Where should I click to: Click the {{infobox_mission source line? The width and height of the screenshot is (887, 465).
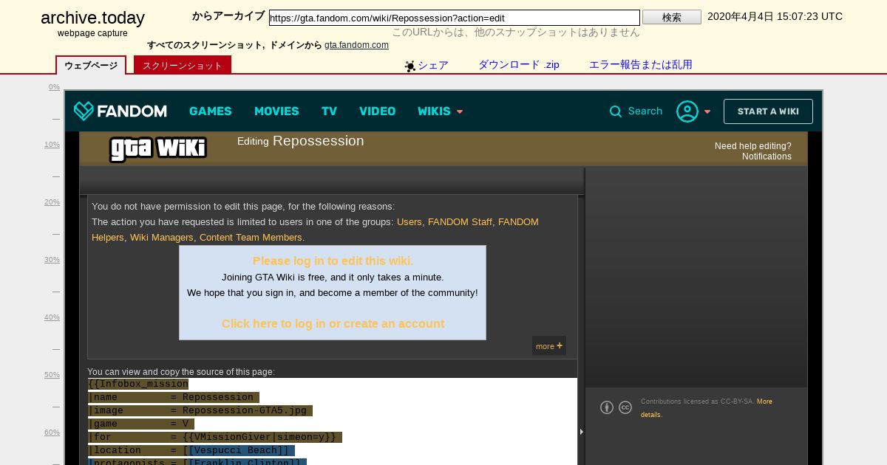tap(138, 384)
